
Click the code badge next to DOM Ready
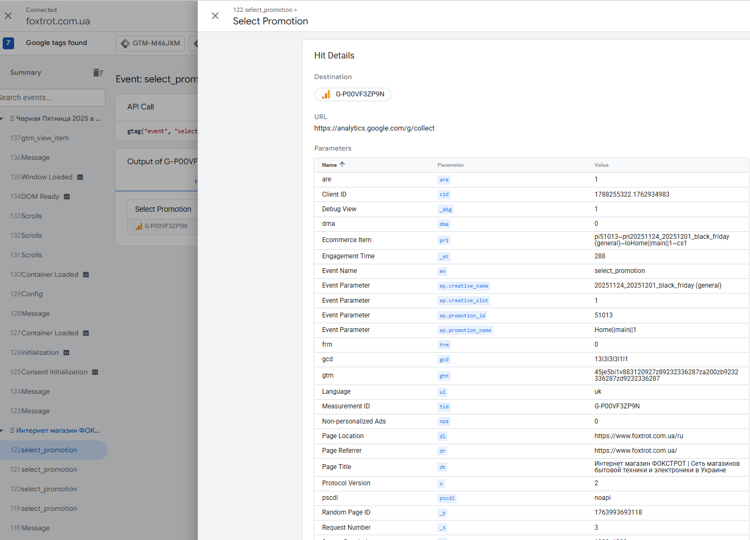67,197
